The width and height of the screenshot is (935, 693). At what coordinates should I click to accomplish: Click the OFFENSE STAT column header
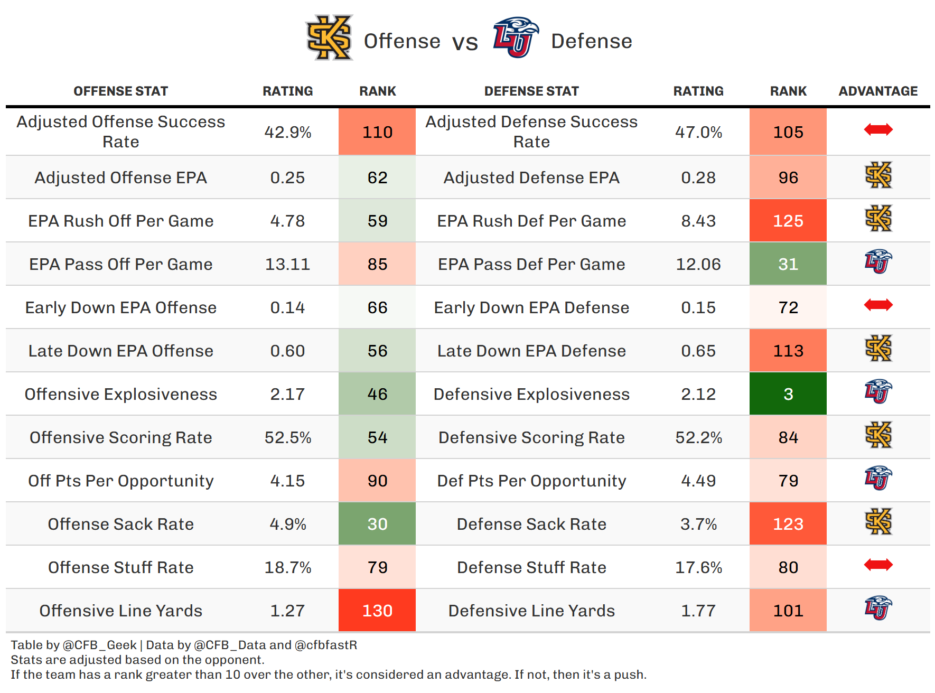120,91
